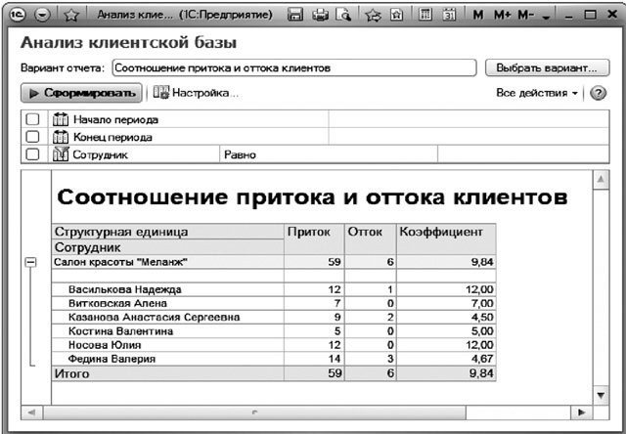Screen dimensions: 626x434
Task: Click the Print icon
Action: [x=320, y=15]
